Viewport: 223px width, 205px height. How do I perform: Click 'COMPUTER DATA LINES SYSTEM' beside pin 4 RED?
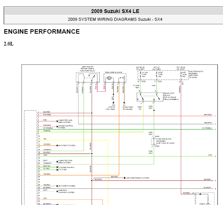(65, 121)
